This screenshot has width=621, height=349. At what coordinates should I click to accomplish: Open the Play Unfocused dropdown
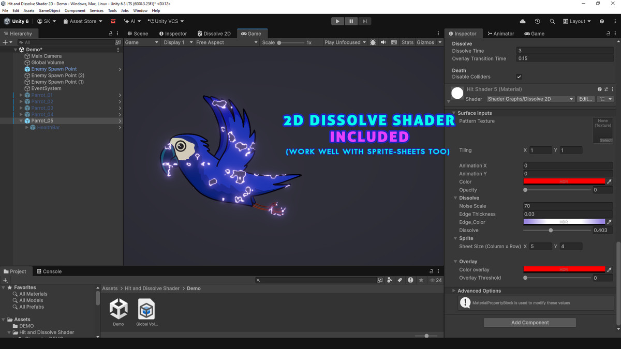[345, 42]
